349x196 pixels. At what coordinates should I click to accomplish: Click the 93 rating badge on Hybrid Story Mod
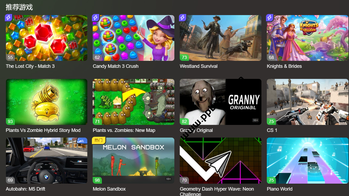10,121
